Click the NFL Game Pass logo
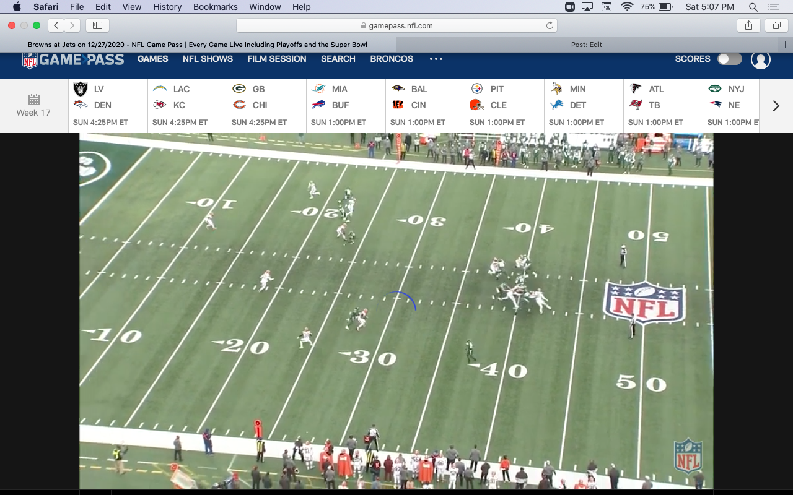The width and height of the screenshot is (793, 495). pos(73,60)
